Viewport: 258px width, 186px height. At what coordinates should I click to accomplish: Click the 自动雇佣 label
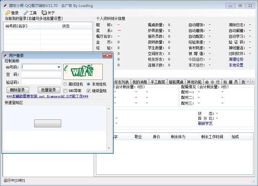point(197,31)
